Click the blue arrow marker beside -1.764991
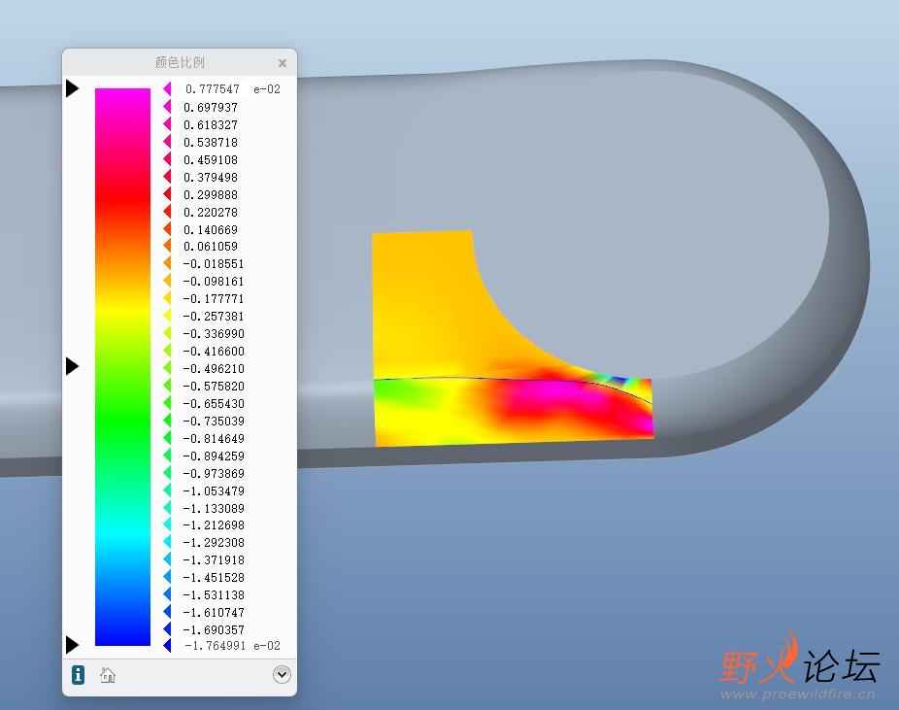This screenshot has width=899, height=710. coord(167,646)
